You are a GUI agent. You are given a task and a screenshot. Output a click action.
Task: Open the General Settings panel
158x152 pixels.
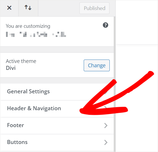(57, 92)
